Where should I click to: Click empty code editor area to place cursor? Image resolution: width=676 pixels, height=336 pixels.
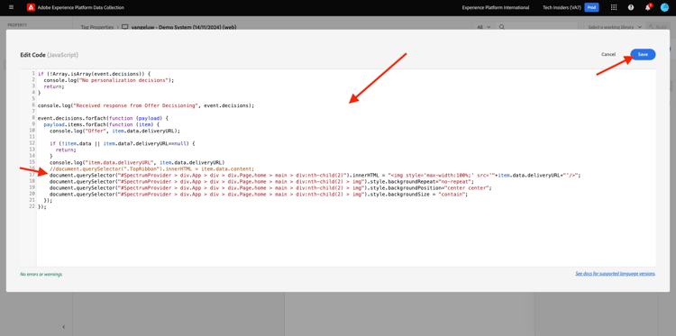point(345,237)
